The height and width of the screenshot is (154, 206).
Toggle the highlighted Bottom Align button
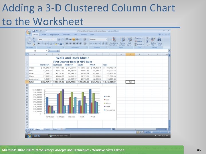tap(74, 39)
